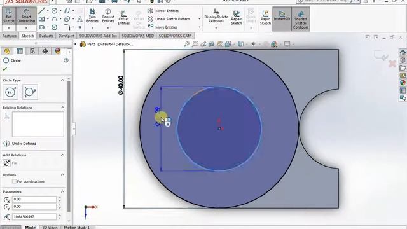Click X coordinate parameter field
The width and height of the screenshot is (407, 229).
click(x=34, y=199)
